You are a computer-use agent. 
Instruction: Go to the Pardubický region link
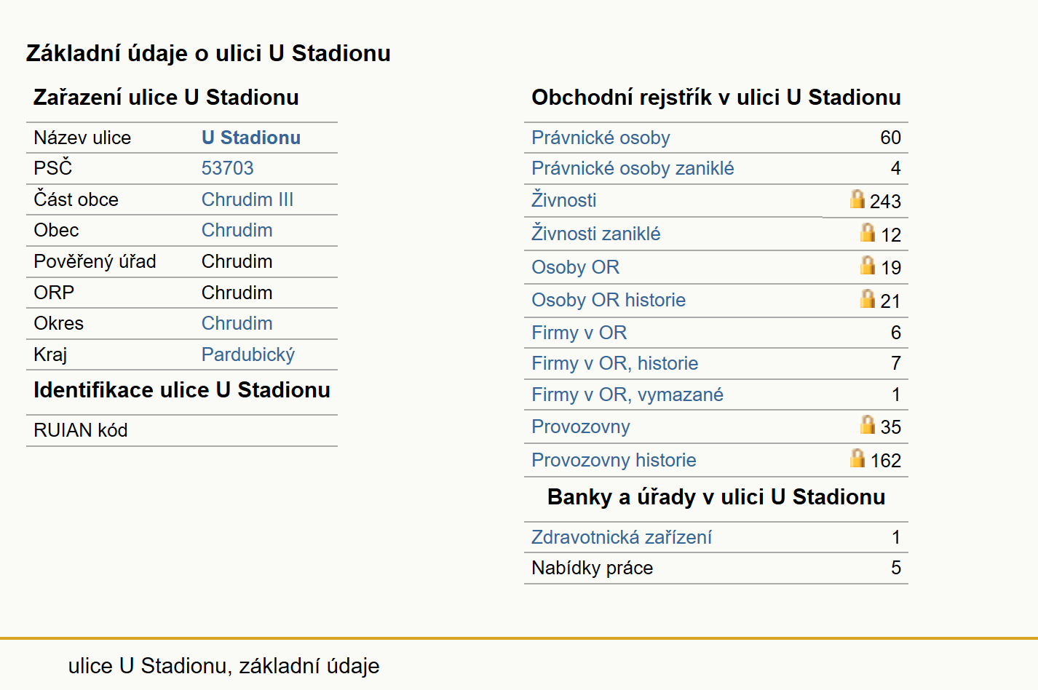pos(248,354)
